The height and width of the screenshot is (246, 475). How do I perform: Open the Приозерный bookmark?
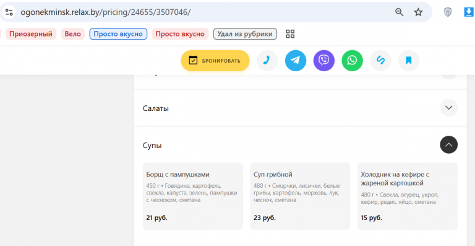point(31,34)
